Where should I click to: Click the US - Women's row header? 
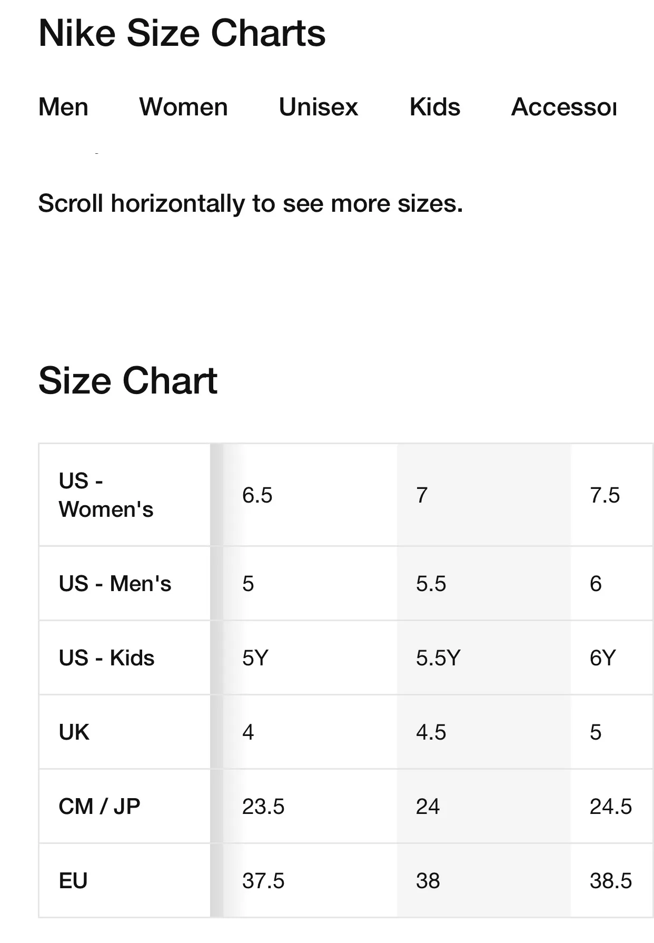pyautogui.click(x=106, y=495)
